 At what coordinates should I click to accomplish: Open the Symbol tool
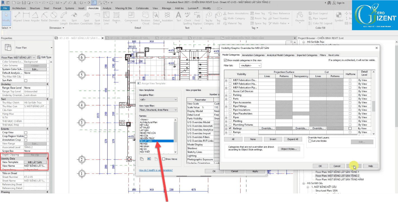[339, 17]
